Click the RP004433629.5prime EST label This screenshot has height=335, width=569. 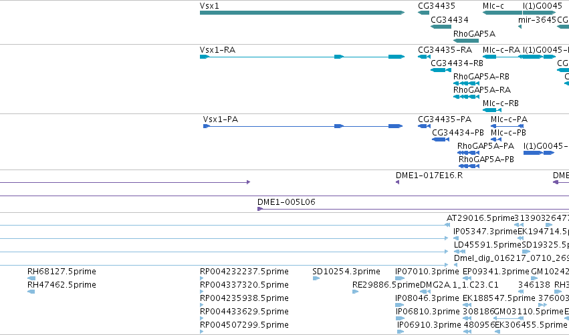click(x=244, y=312)
